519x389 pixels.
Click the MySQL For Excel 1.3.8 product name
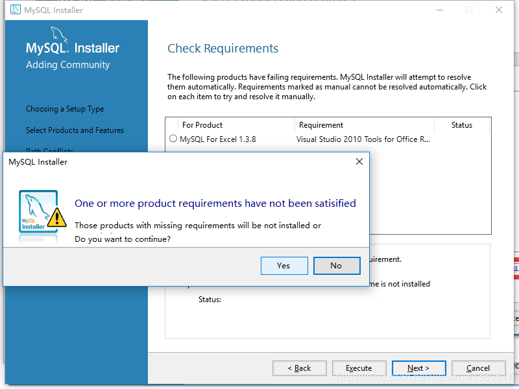pos(218,139)
